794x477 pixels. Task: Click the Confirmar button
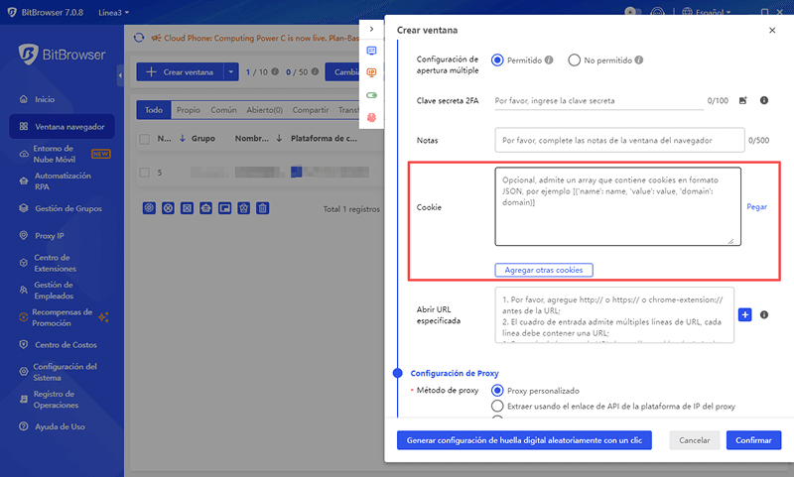point(753,440)
